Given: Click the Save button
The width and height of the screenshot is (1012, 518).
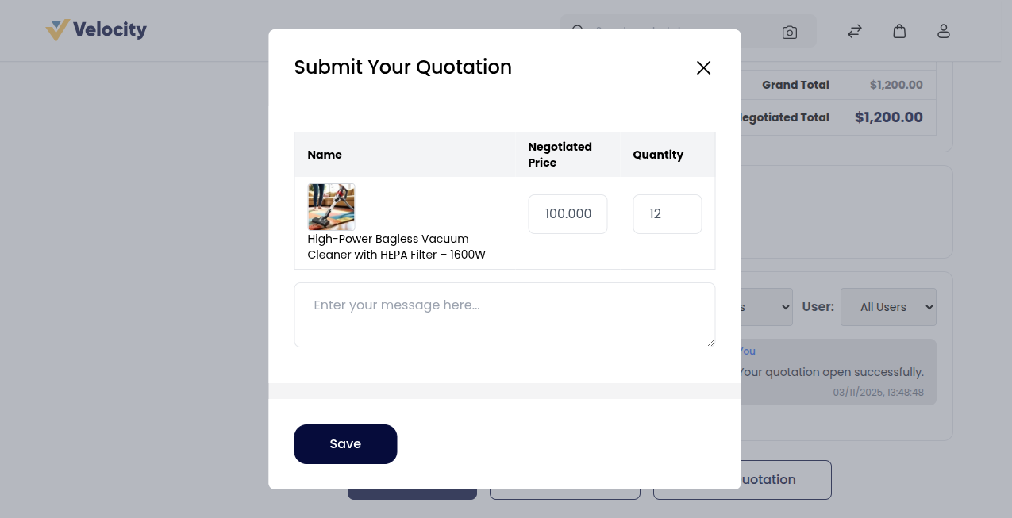Looking at the screenshot, I should (x=345, y=443).
